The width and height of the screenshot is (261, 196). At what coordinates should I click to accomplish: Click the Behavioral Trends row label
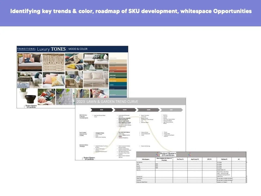(x=84, y=146)
